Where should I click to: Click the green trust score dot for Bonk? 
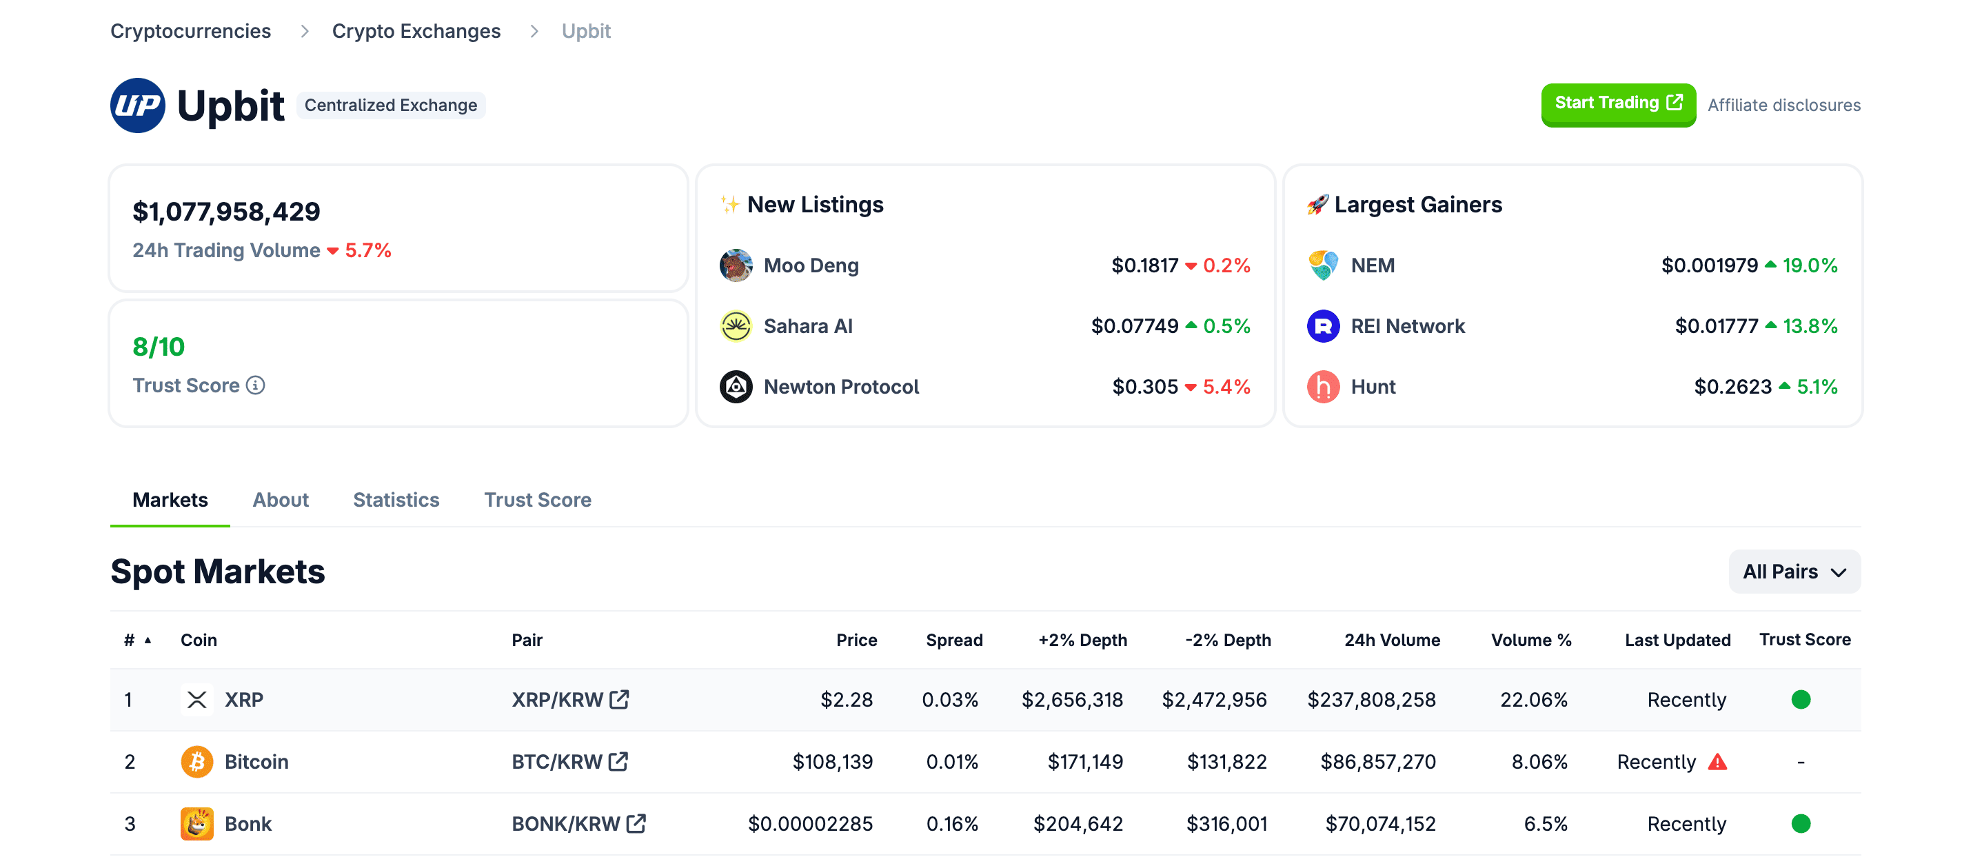click(1801, 823)
